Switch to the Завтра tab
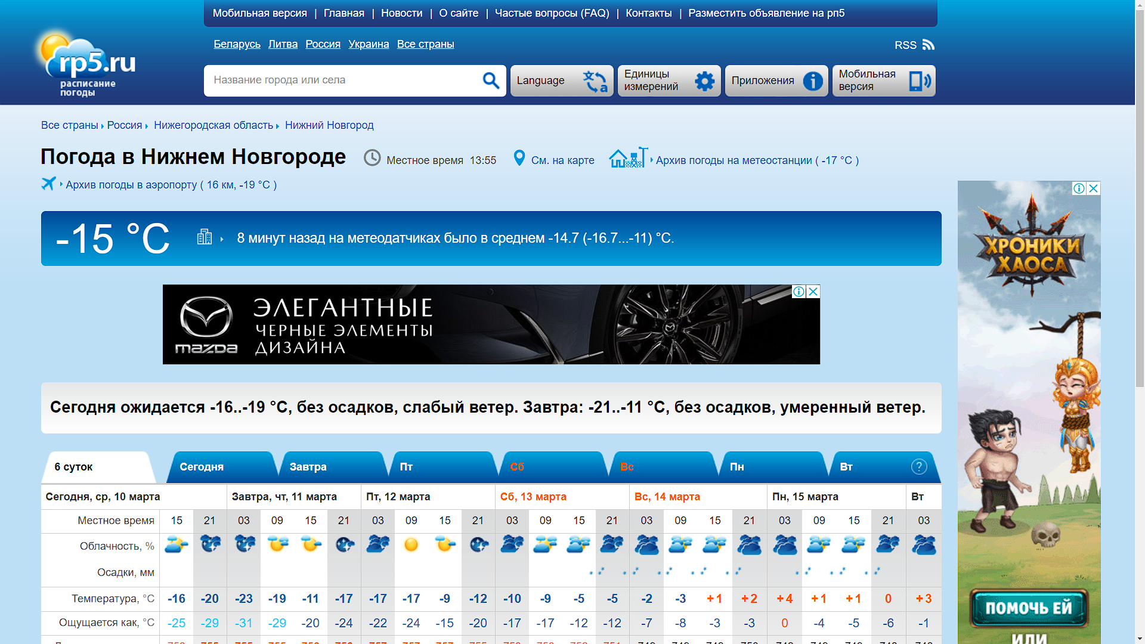The image size is (1145, 644). pos(308,467)
